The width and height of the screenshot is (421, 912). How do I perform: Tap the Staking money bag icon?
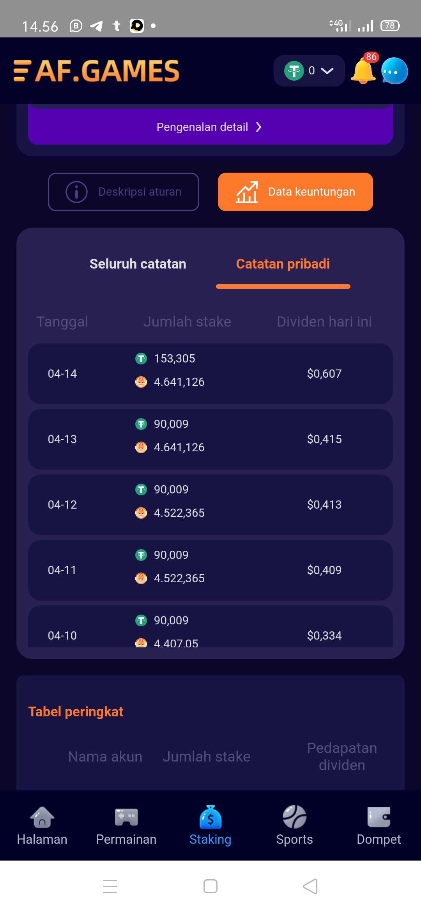[x=210, y=818]
